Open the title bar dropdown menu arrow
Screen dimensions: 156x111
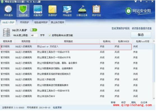(x=141, y=1)
